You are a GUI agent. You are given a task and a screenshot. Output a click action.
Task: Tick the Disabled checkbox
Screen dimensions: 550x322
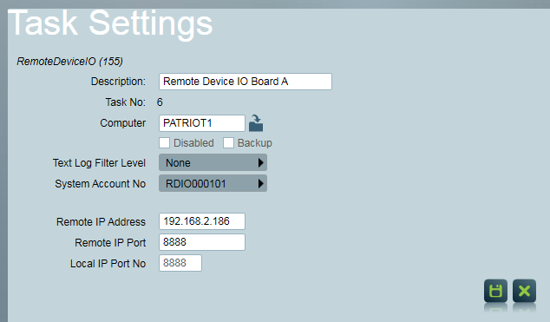coord(164,142)
